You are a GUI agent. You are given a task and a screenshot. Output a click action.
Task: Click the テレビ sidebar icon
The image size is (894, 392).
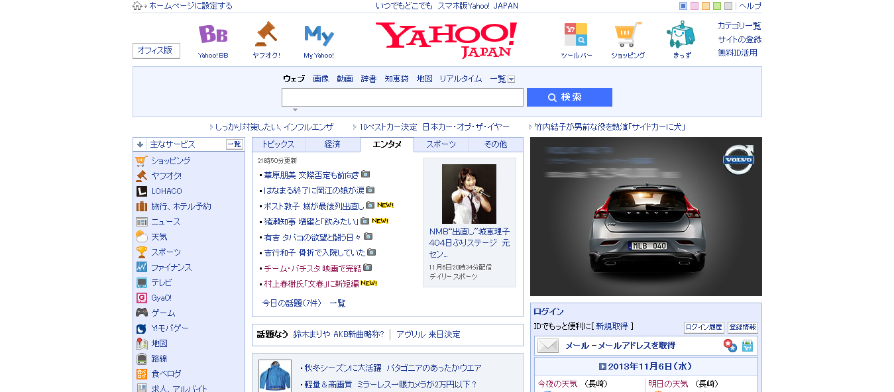(x=141, y=282)
